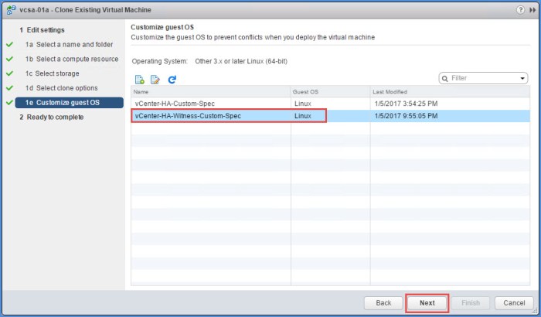Select the vCenter-HA-Custom-Spec row
The height and width of the screenshot is (317, 541).
(x=330, y=104)
